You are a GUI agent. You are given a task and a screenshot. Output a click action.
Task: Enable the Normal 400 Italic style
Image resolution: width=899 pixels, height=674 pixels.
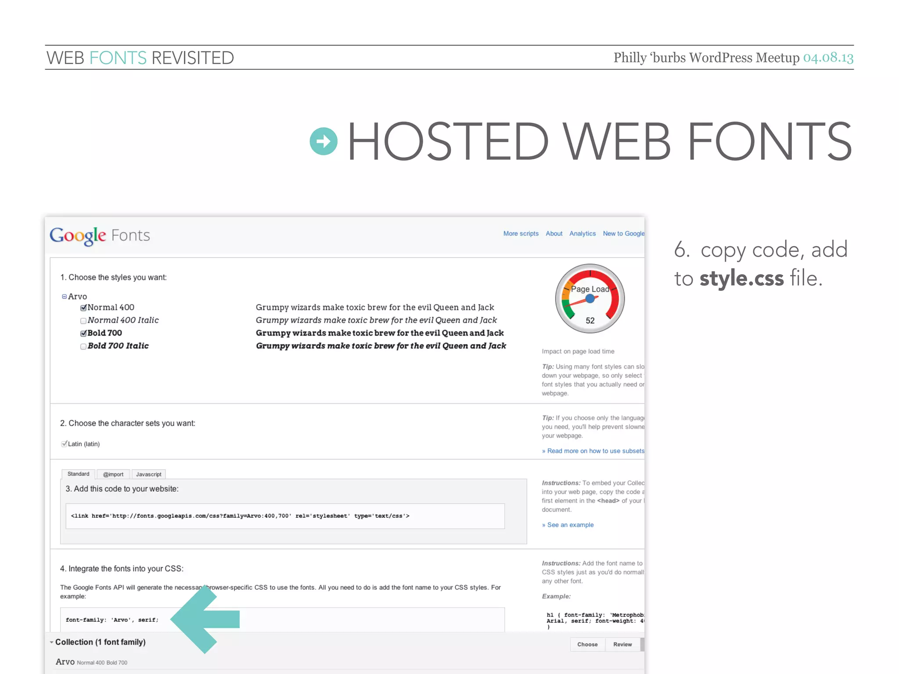click(83, 321)
